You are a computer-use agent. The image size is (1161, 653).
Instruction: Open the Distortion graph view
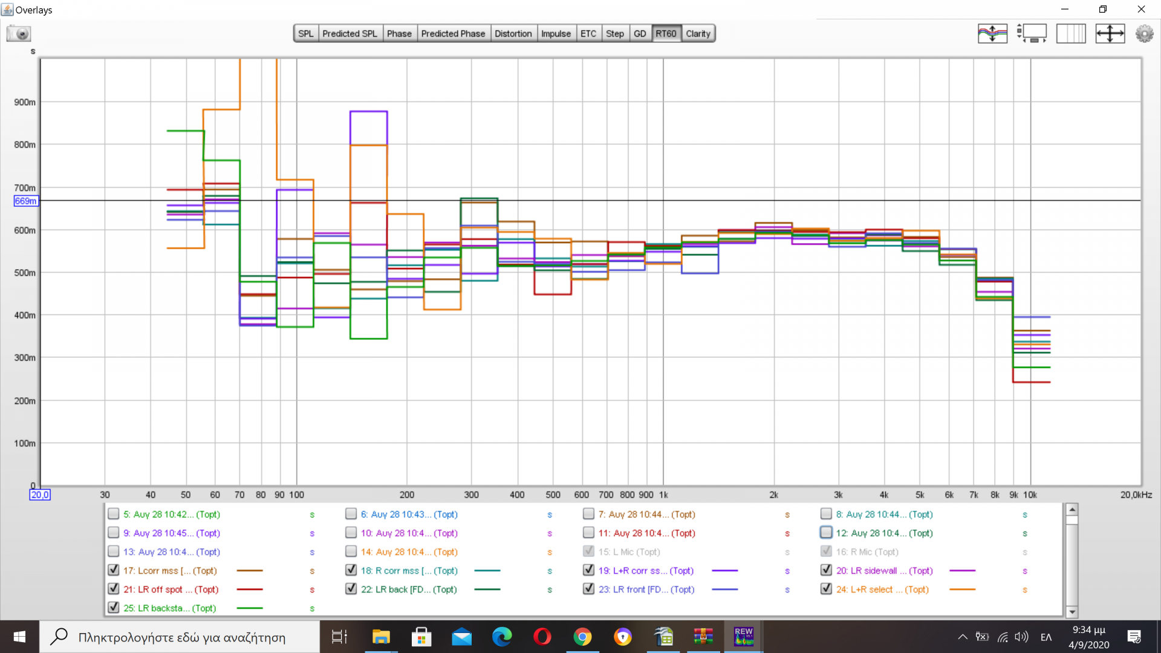point(513,34)
